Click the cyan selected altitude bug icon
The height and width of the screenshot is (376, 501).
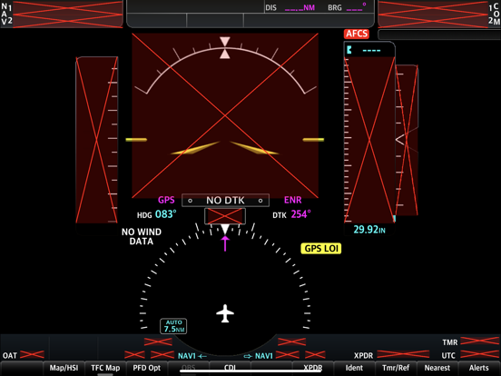click(349, 50)
